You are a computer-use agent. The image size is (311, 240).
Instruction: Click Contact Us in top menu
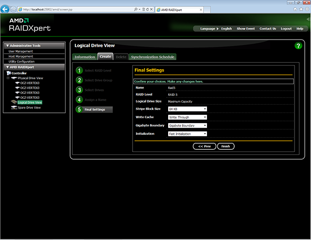[268, 29]
